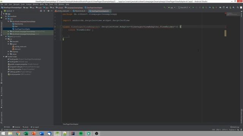The image size is (243, 136).
Task: Click the SDK Manager toolbar icon
Action: pos(234,8)
